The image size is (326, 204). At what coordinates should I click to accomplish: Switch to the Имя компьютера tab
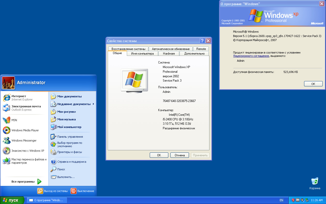click(142, 54)
